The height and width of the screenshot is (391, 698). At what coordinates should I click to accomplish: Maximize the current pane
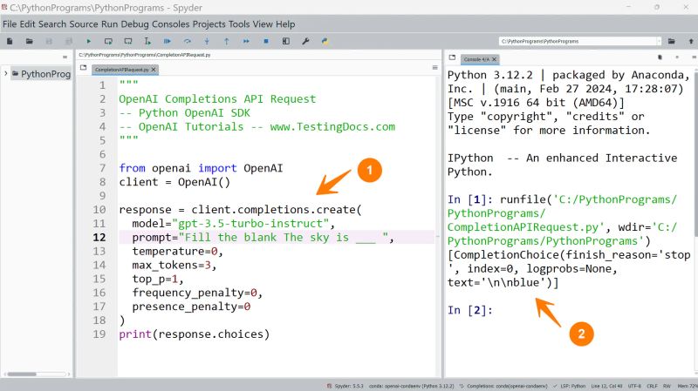pos(286,41)
